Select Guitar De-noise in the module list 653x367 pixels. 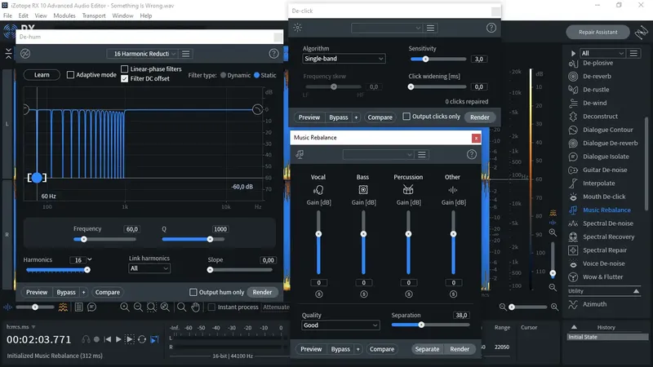point(603,170)
